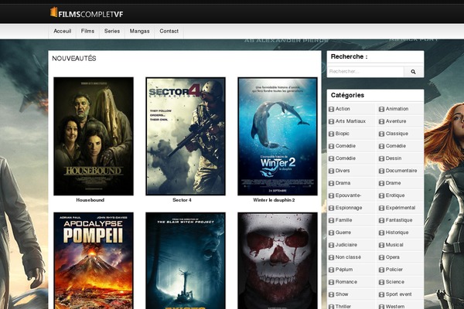Viewport: 464px width, 309px height.
Task: Open the Winter 2 dolphin poster
Action: click(x=278, y=136)
